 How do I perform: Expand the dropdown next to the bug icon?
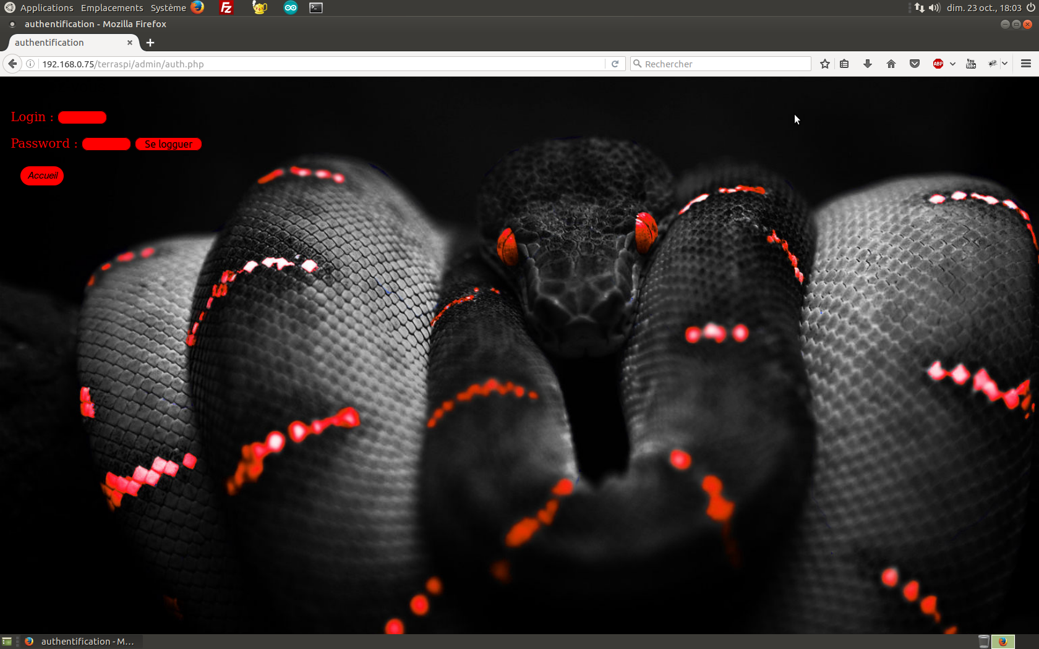point(1005,64)
